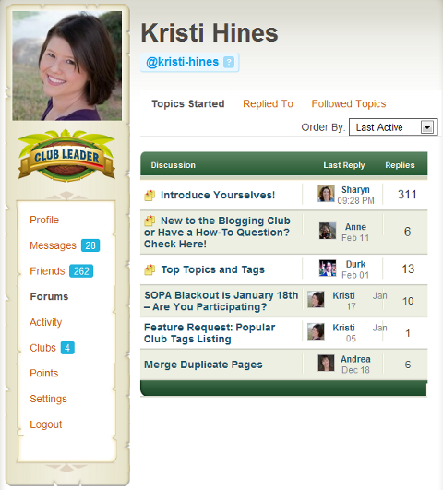Click Kristi's avatar in the Feature Request row
443x490 pixels.
316,331
